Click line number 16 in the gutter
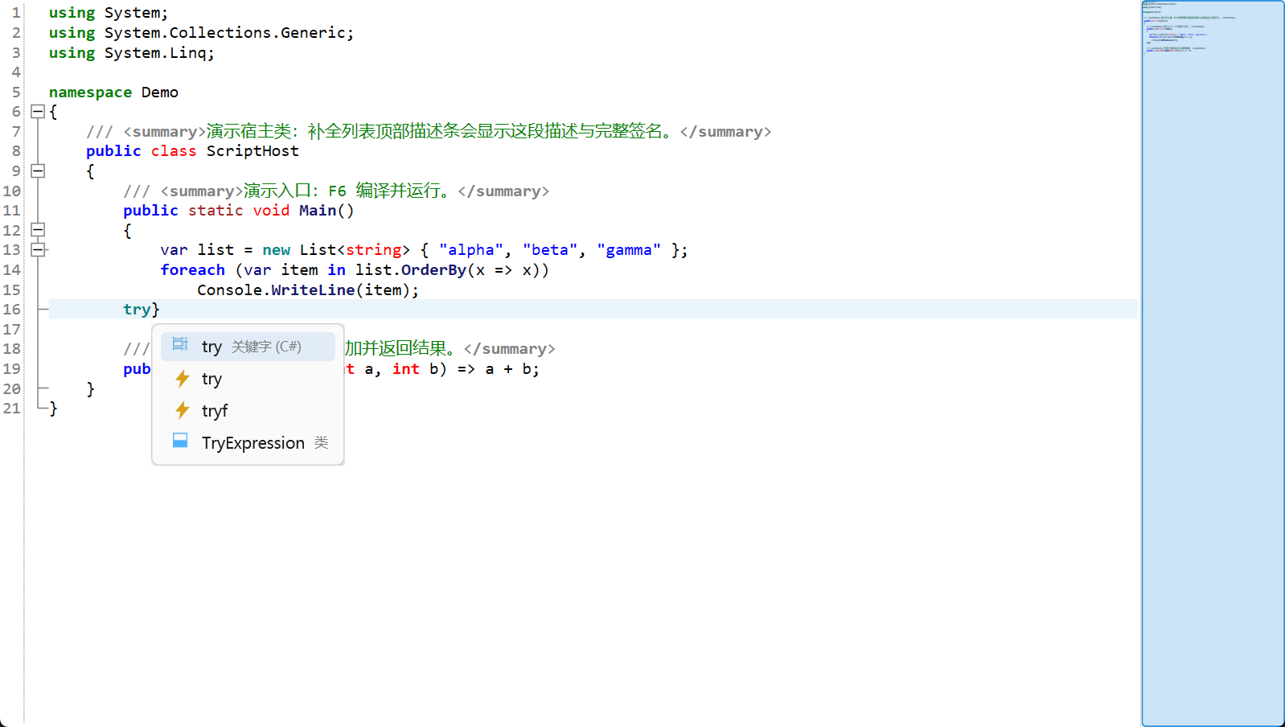1285x727 pixels. [x=12, y=310]
